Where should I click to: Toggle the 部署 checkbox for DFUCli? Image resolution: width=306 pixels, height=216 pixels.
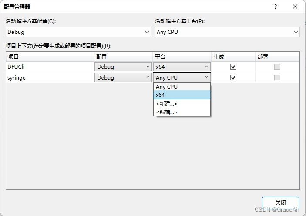click(x=277, y=67)
